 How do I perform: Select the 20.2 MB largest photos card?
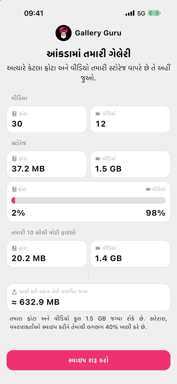click(x=47, y=254)
